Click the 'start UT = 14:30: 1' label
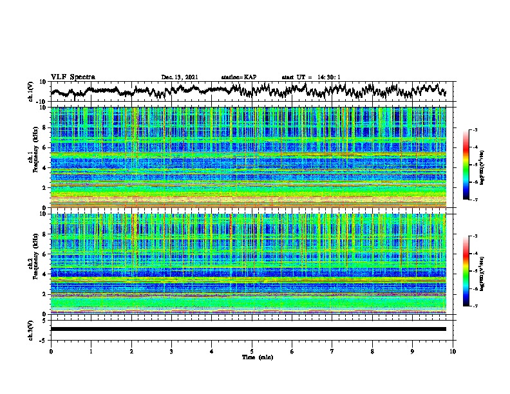510x394 pixels. (311, 77)
